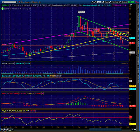This screenshot has height=132, width=140.
Task: Click the dollar sign icon on bottom toolbar
Action: 10,129
